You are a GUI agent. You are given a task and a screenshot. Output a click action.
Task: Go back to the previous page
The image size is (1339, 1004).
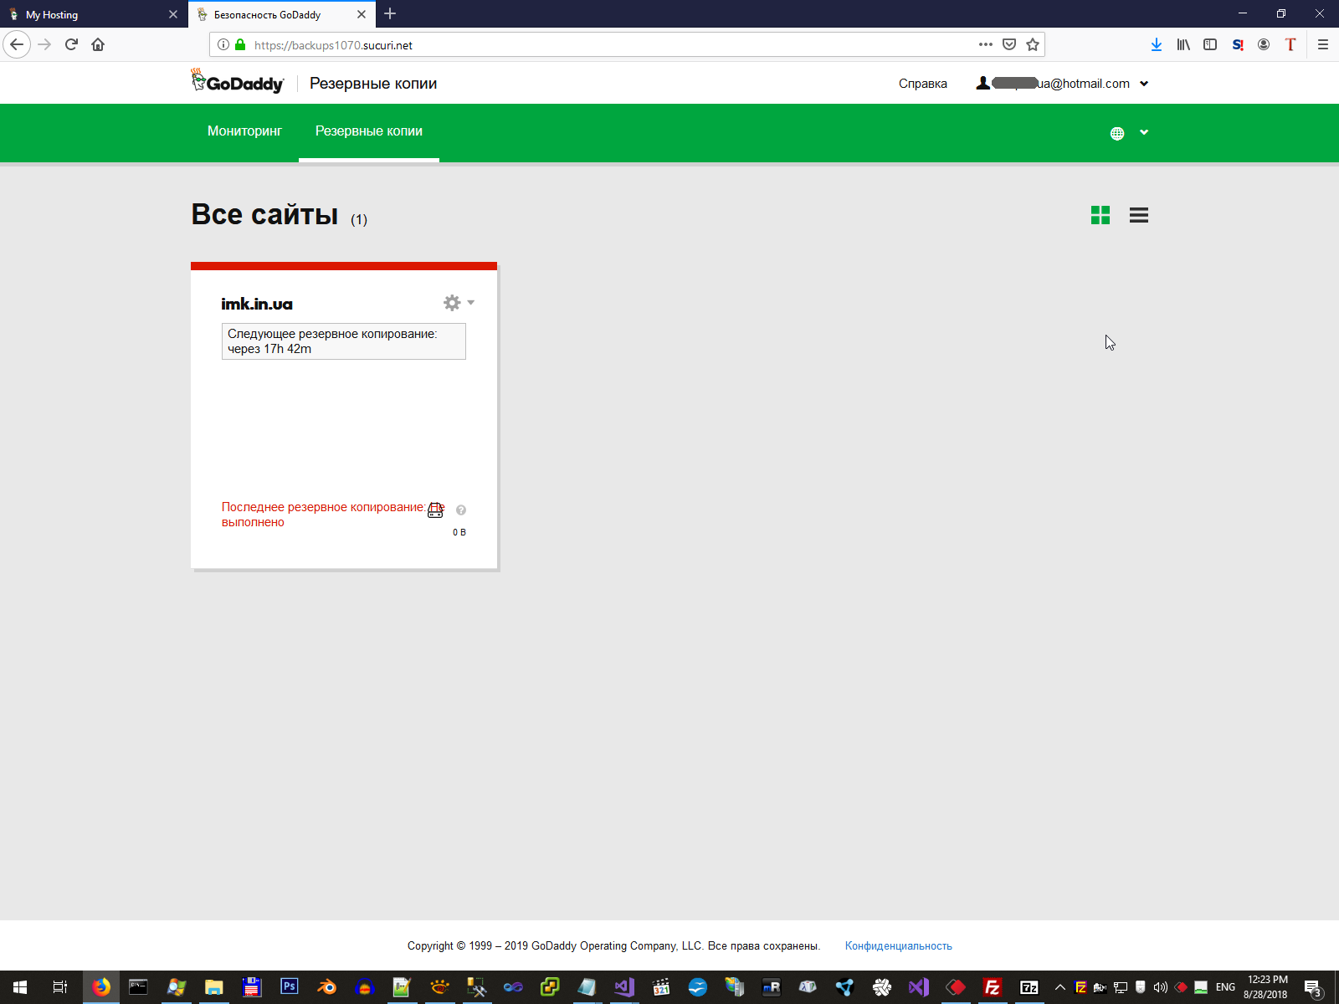17,44
